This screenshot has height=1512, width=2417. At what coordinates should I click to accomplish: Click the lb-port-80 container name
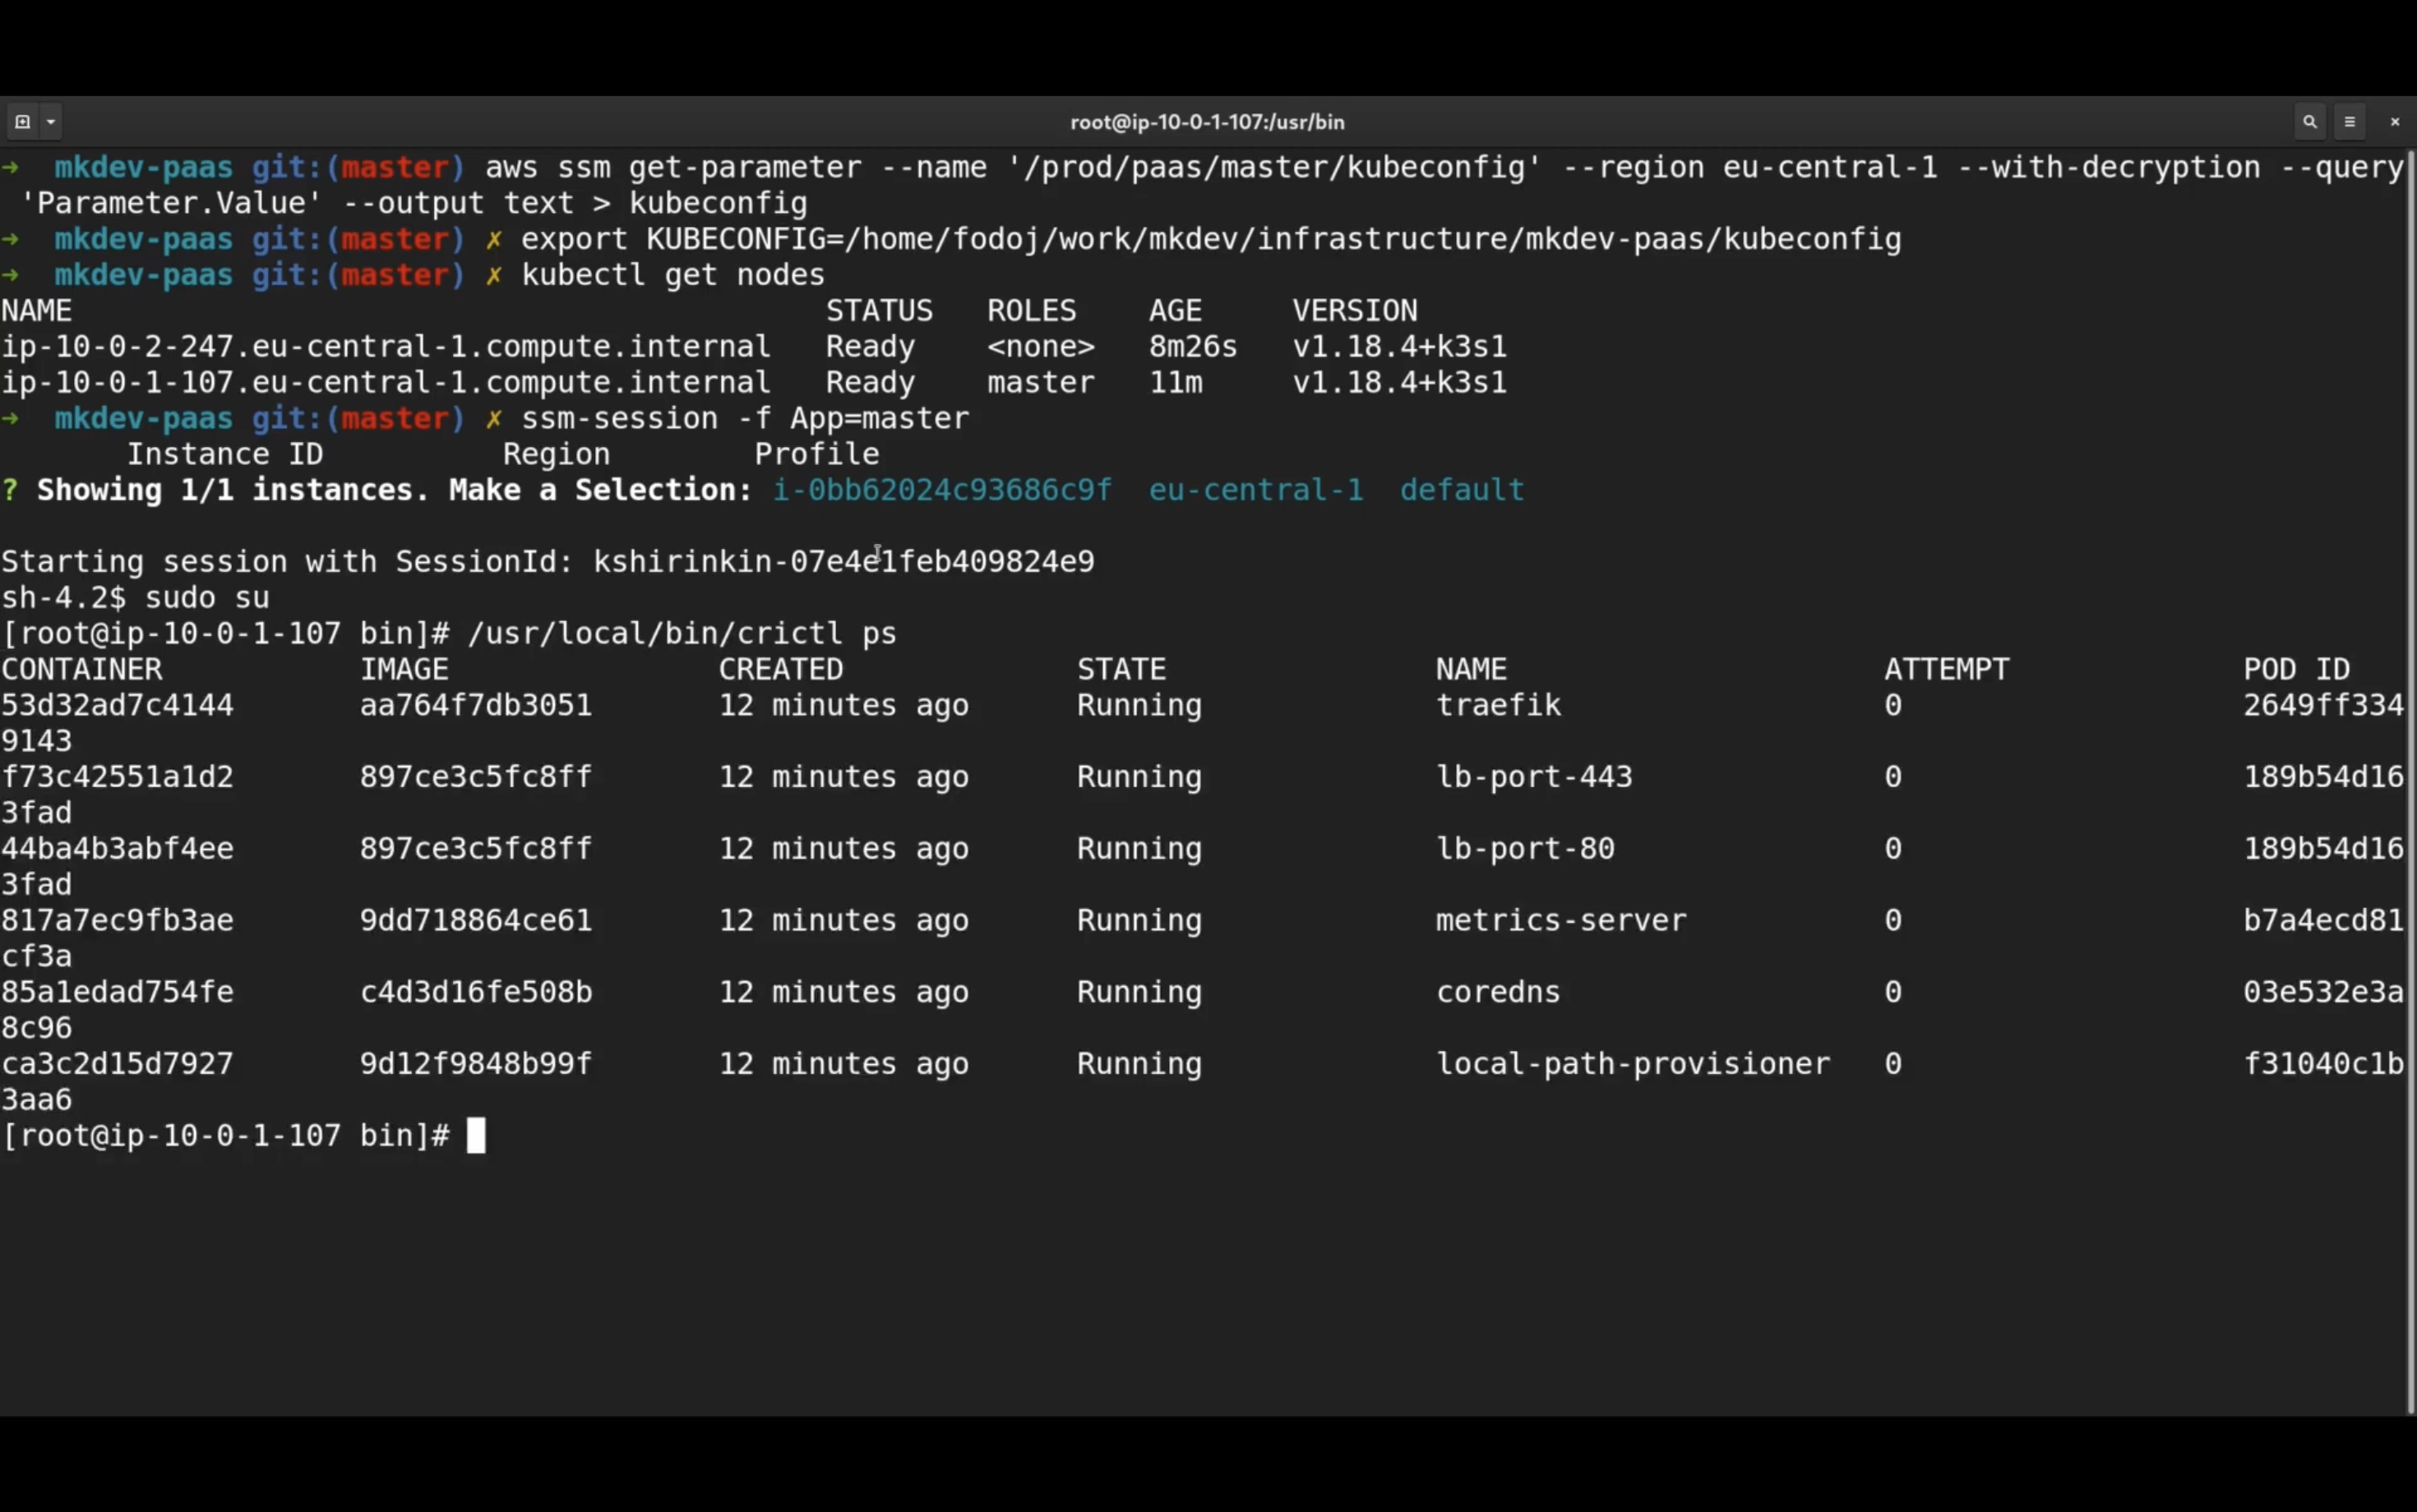point(1526,849)
